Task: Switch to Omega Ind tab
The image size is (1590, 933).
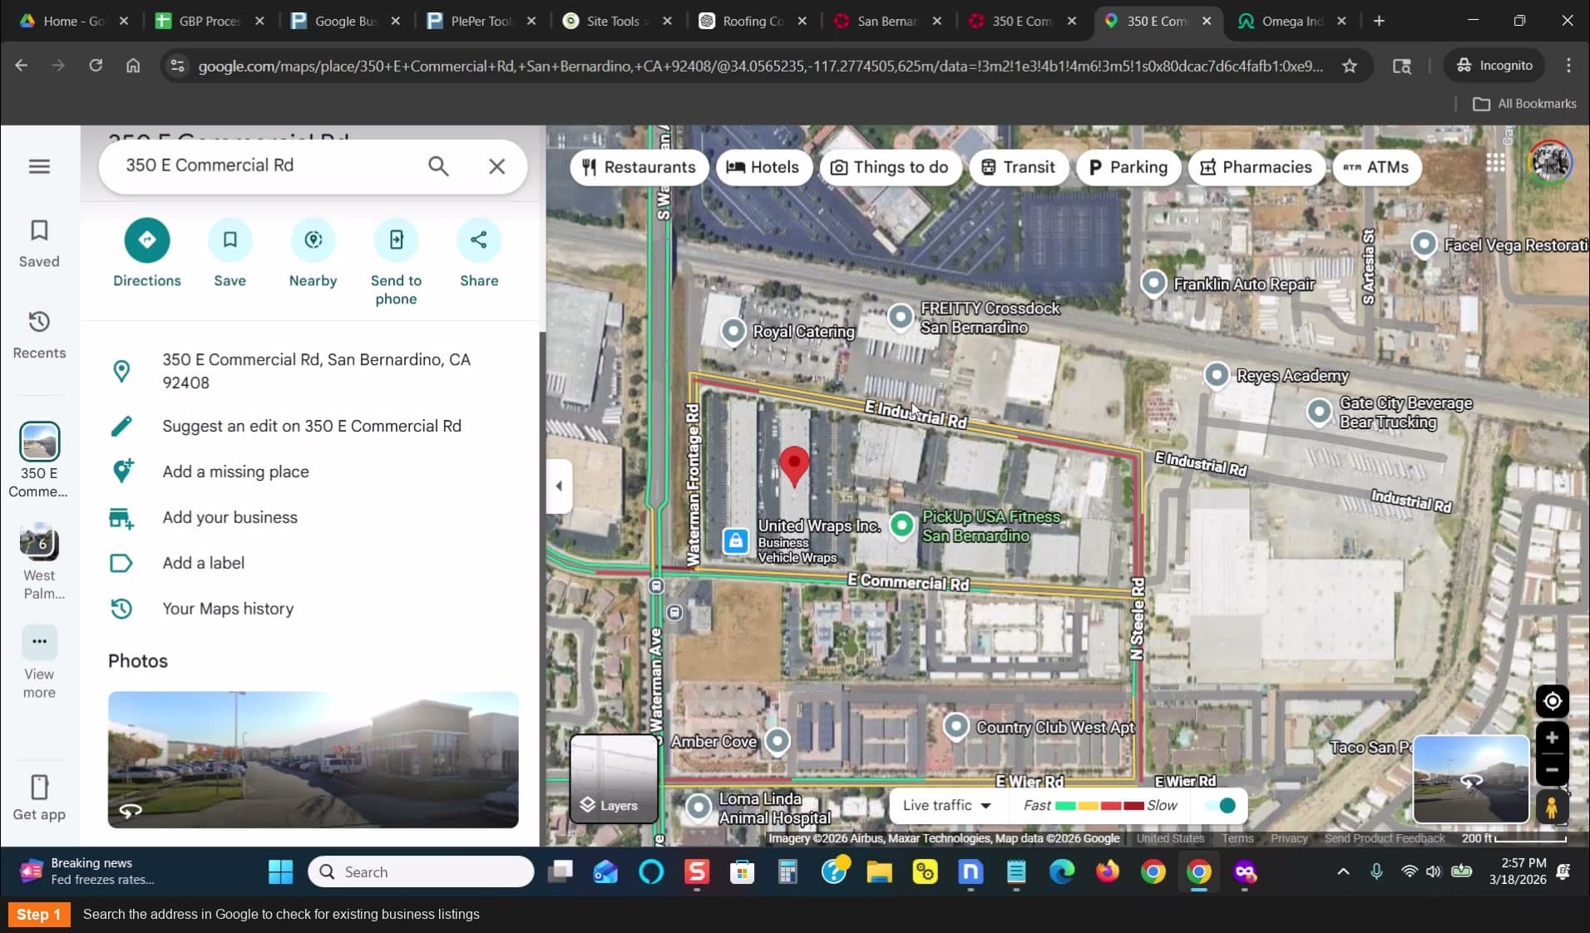Action: coord(1291,21)
